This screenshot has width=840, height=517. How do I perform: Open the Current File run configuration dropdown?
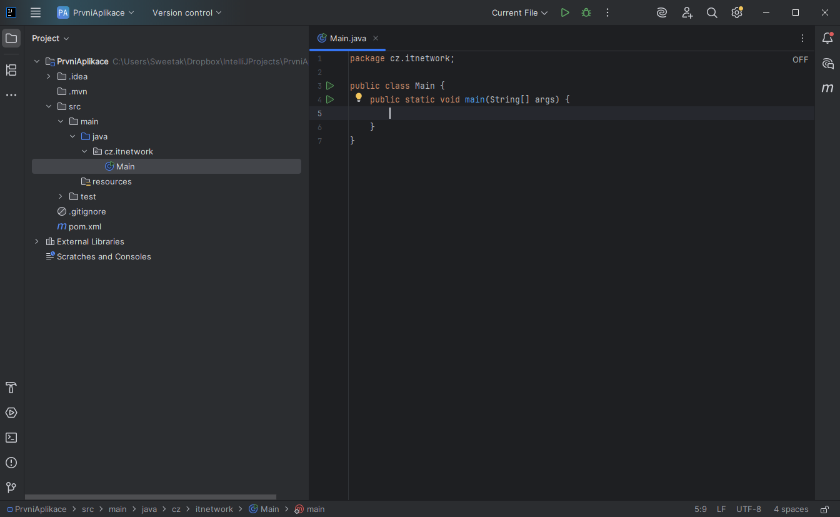click(x=519, y=13)
